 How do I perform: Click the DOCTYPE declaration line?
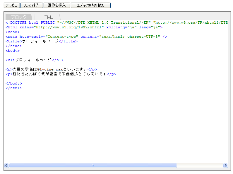pyautogui.click(x=117, y=23)
